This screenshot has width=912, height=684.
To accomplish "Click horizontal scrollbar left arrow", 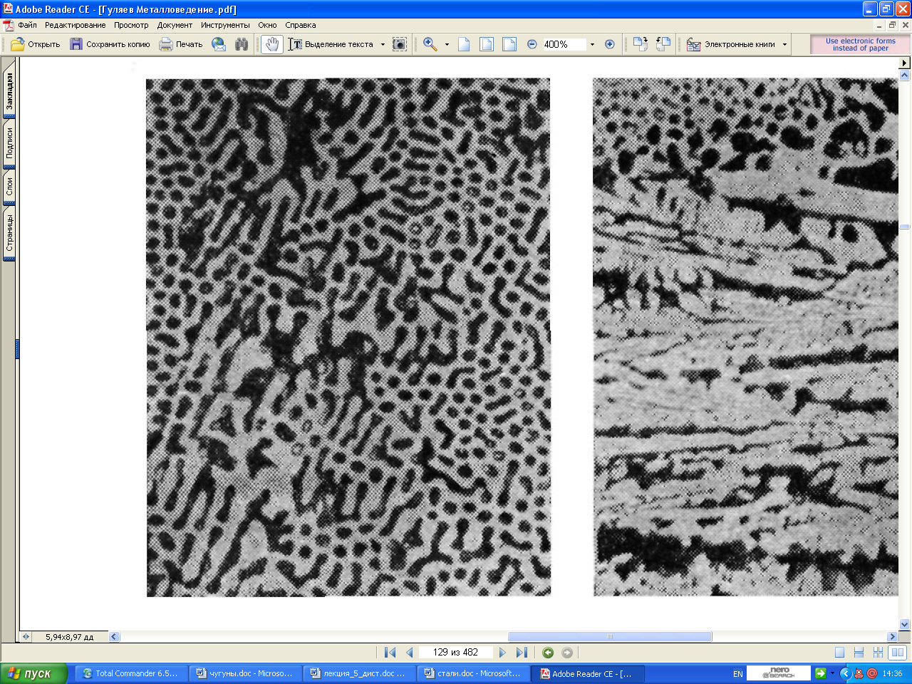I will tap(114, 636).
